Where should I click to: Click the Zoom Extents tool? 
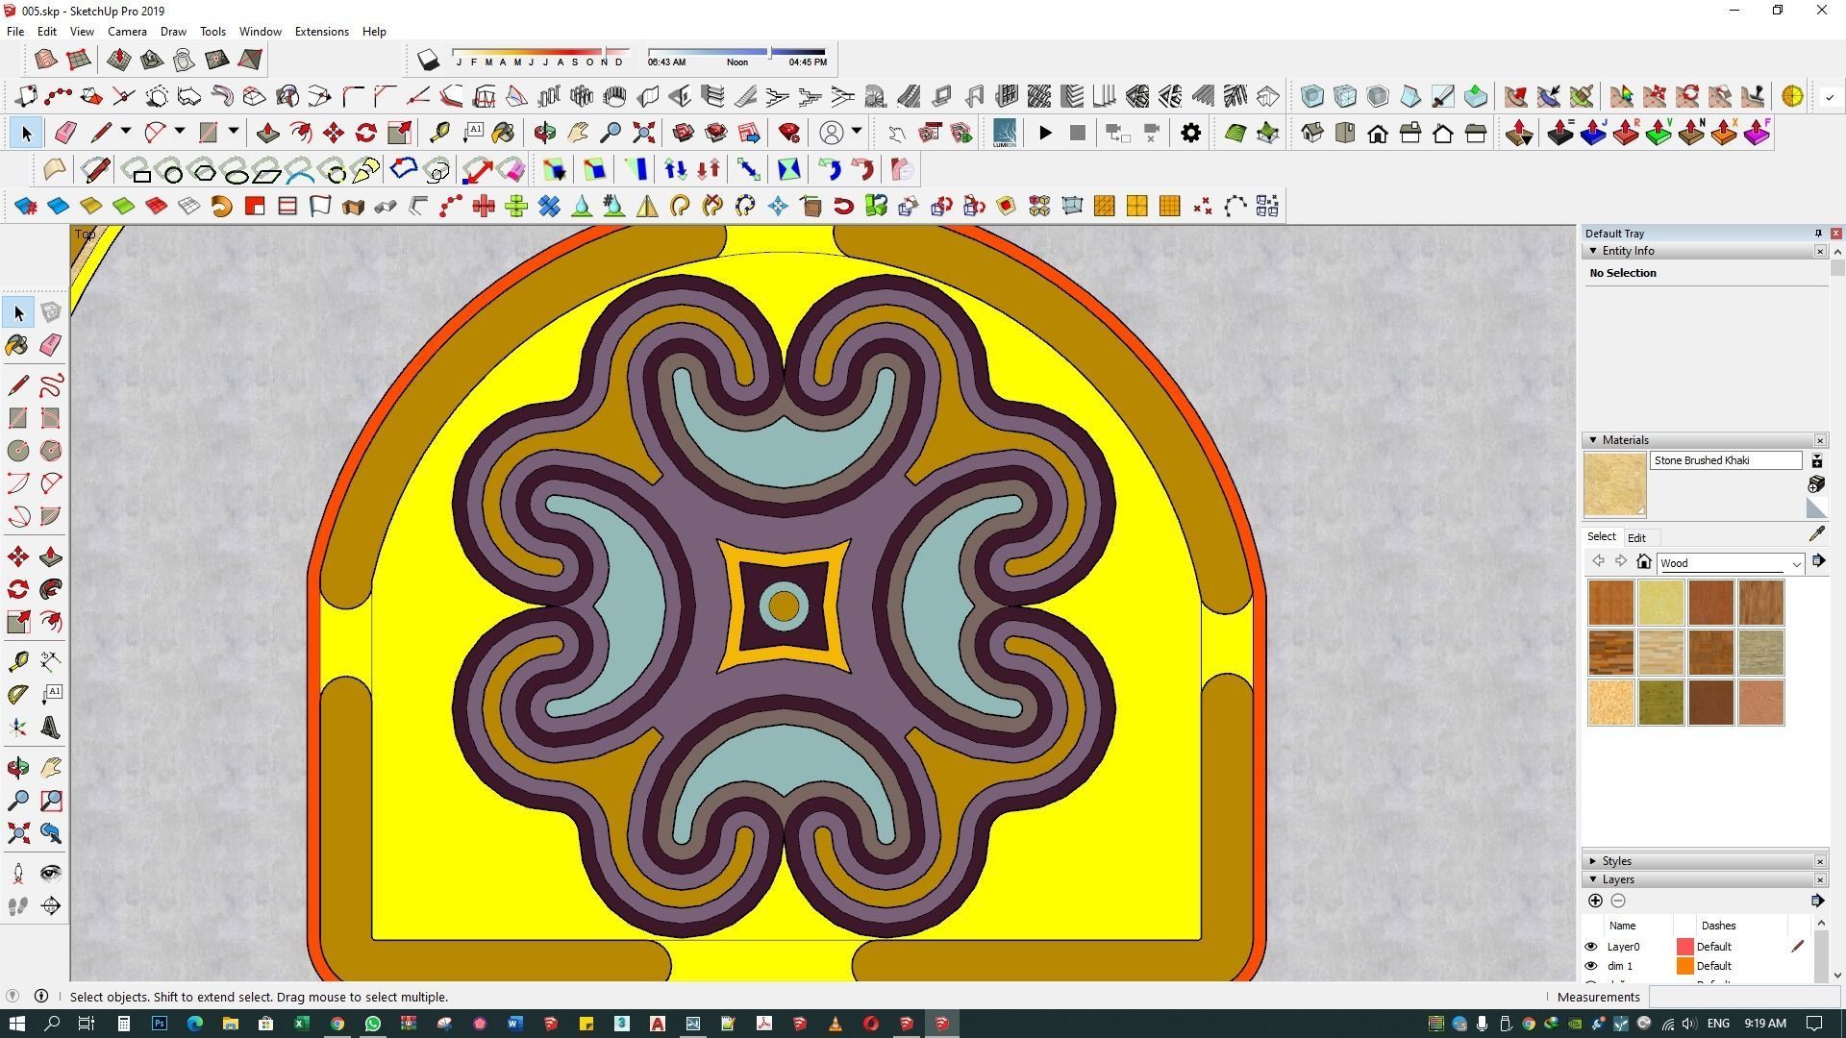coord(17,833)
